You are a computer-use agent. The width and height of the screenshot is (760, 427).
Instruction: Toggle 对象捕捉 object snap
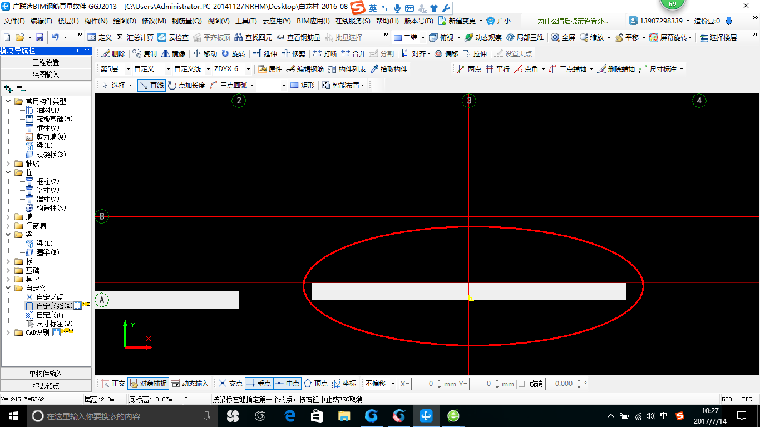(x=147, y=384)
